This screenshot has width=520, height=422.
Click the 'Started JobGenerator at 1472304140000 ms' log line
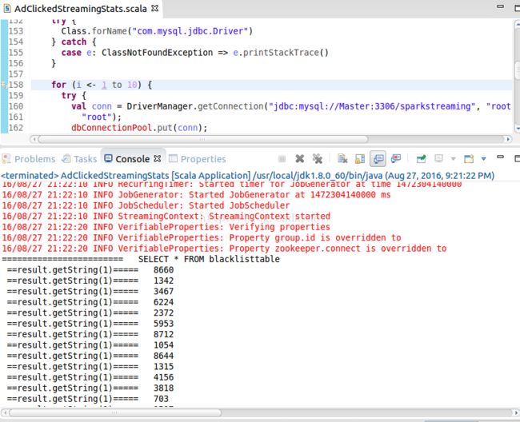click(196, 195)
